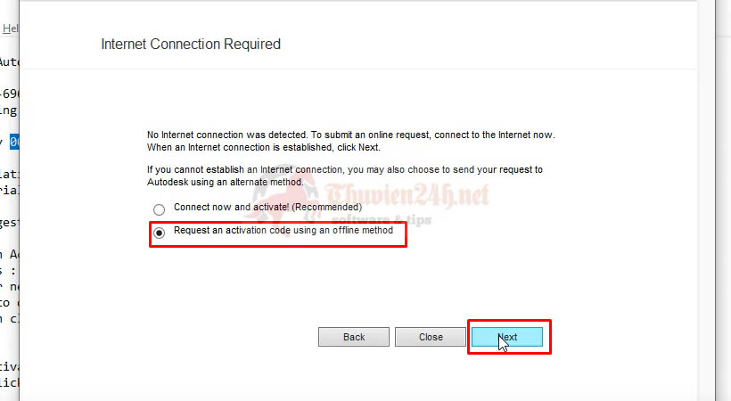
Task: Click the 'software & tips' watermark subtitle
Action: 382,219
